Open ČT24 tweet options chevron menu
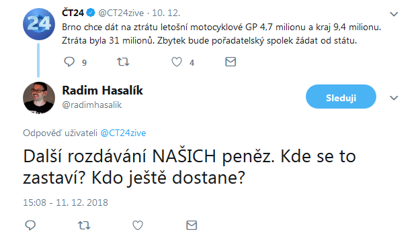418x242 pixels. point(394,14)
